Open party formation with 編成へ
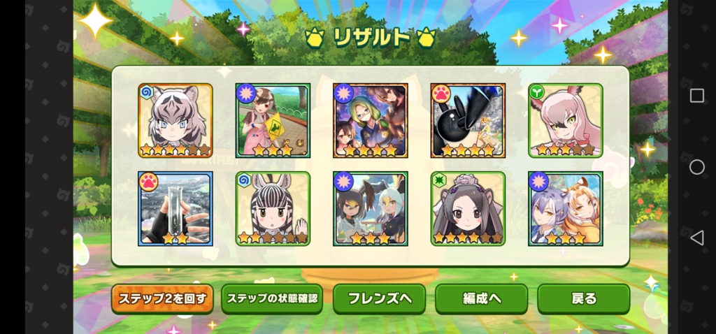The width and height of the screenshot is (716, 334). coord(482,299)
